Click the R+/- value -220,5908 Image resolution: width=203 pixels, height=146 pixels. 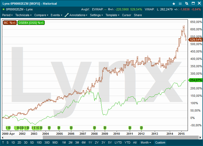122,9
